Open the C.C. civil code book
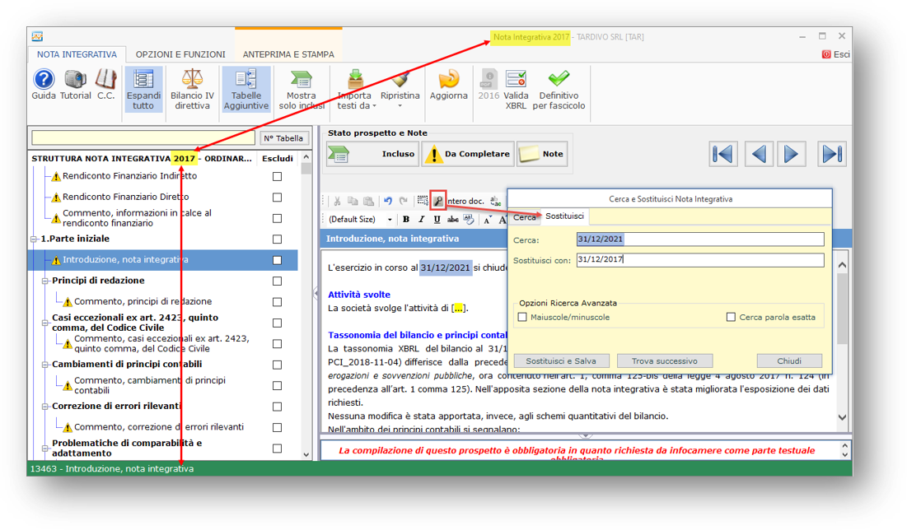The image size is (907, 530). point(105,79)
